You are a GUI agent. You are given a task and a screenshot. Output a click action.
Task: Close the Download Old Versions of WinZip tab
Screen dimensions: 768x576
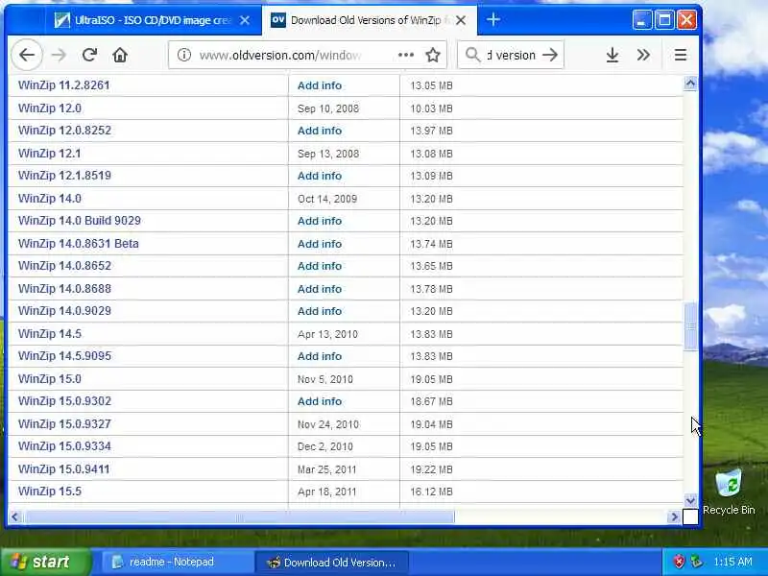(x=461, y=20)
